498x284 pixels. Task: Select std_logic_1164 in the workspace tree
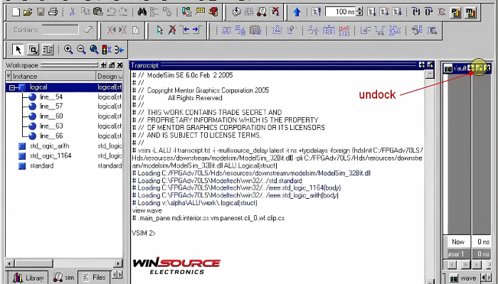click(44, 155)
